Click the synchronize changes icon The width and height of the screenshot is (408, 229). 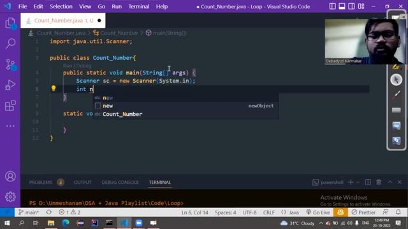click(48, 212)
